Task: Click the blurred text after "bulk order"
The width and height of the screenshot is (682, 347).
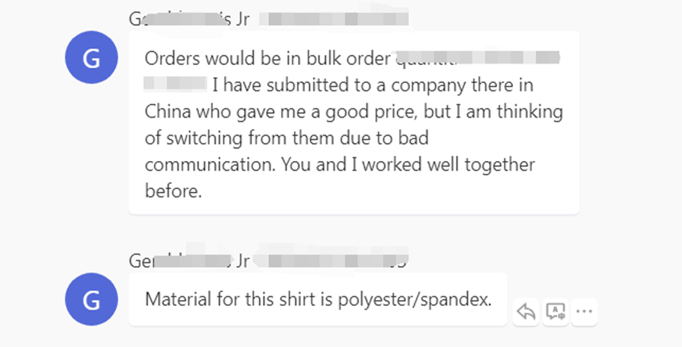Action: pos(476,59)
